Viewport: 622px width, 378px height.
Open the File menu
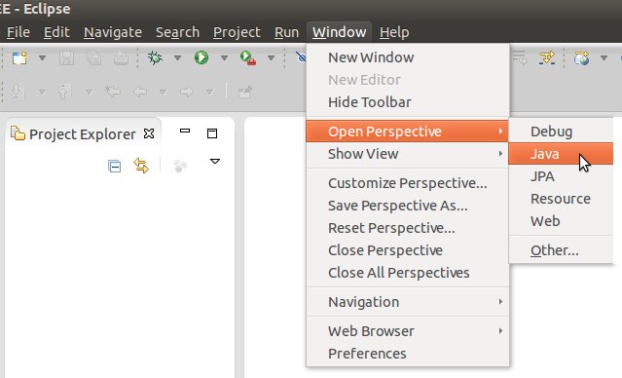pos(18,32)
